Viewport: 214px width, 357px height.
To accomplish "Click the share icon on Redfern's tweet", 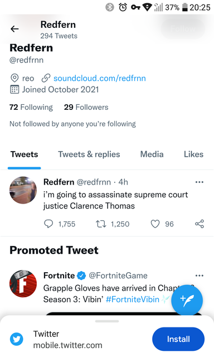I will coord(200,224).
